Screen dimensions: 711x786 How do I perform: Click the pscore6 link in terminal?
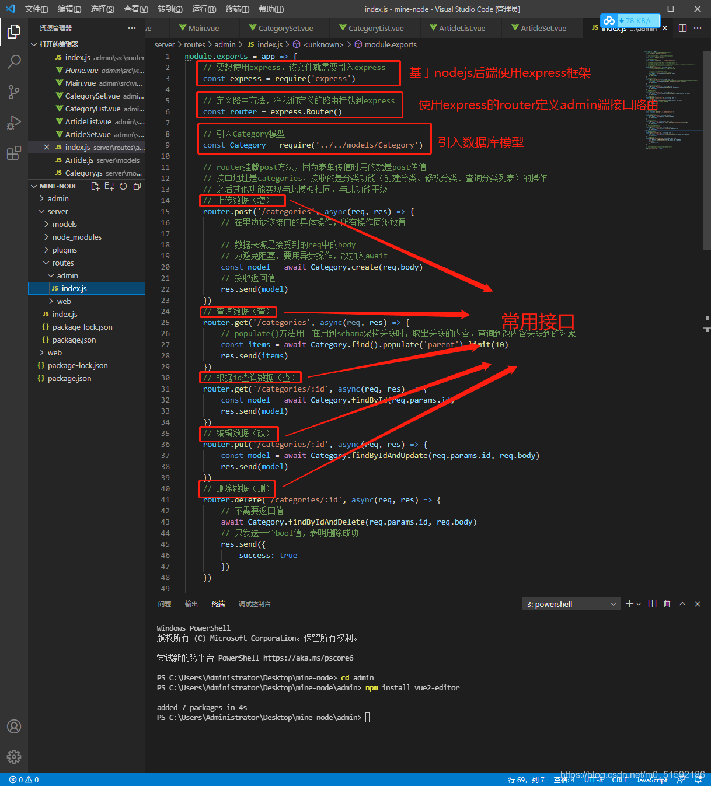(x=308, y=658)
